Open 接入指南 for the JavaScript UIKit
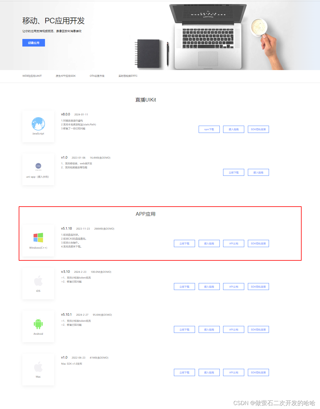This screenshot has width=320, height=409. (234, 129)
